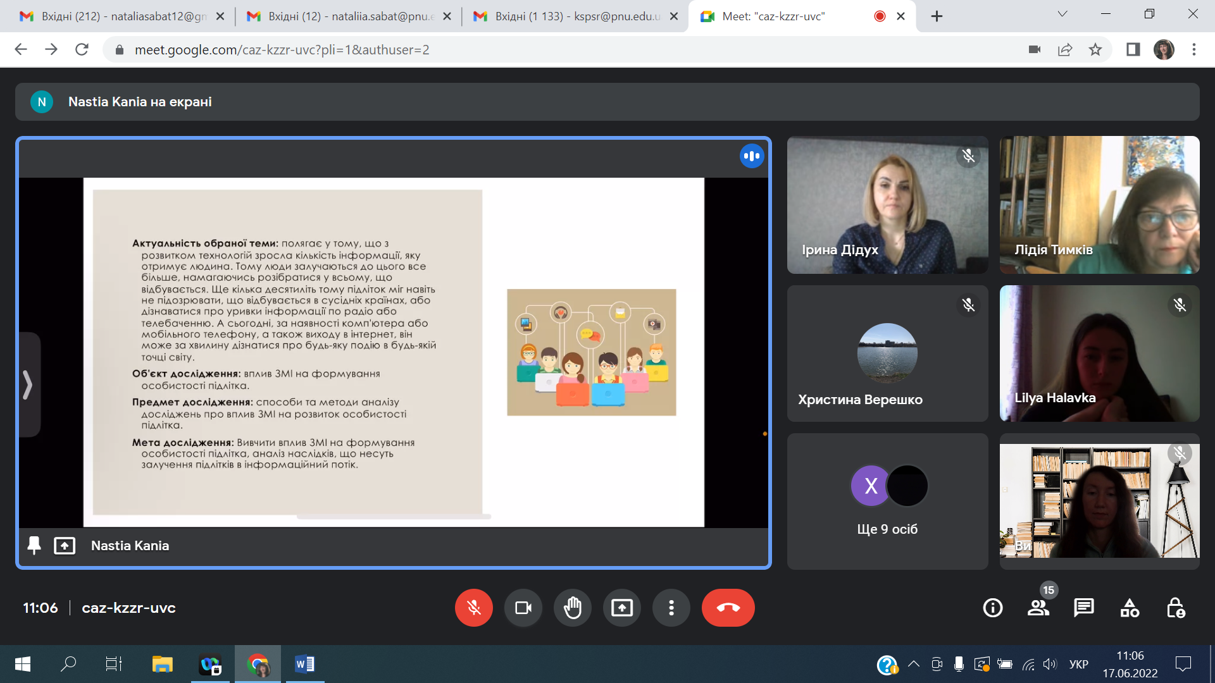
Task: Click the present screen button
Action: tap(621, 608)
